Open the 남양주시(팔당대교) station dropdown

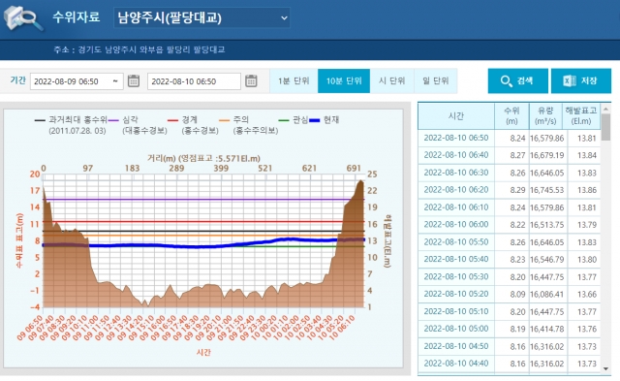point(201,17)
